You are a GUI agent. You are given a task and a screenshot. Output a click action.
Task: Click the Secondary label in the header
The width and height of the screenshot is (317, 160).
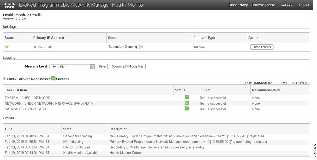[x=238, y=5]
